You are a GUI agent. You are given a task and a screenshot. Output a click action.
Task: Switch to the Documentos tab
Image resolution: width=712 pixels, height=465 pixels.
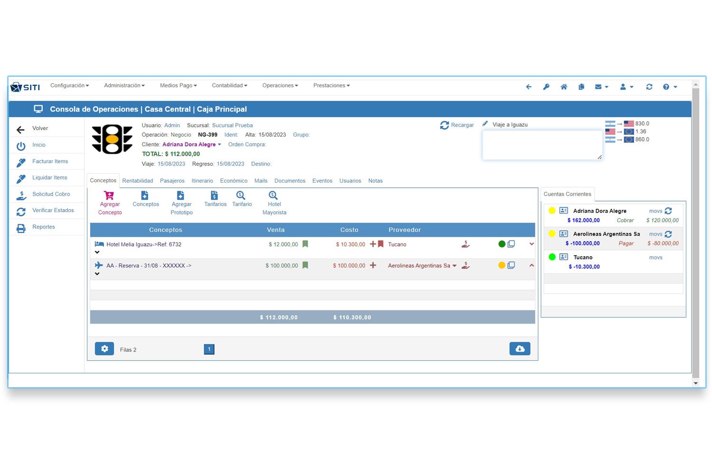click(x=290, y=181)
